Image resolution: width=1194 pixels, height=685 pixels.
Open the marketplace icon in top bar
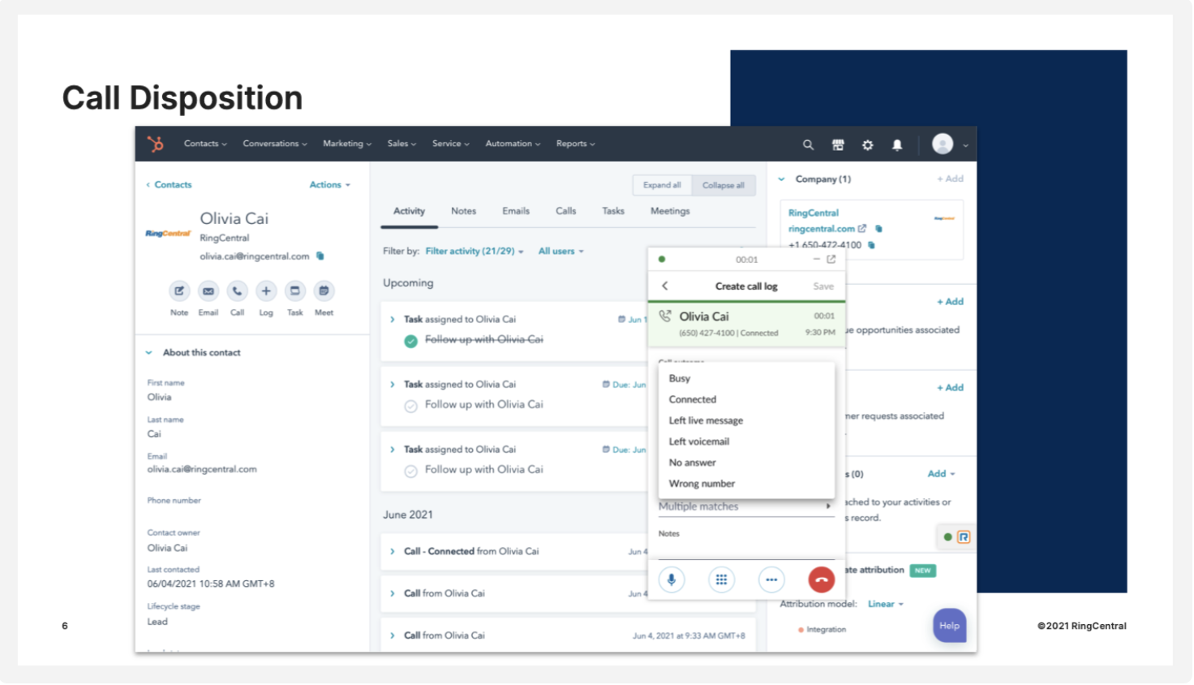[x=838, y=144]
